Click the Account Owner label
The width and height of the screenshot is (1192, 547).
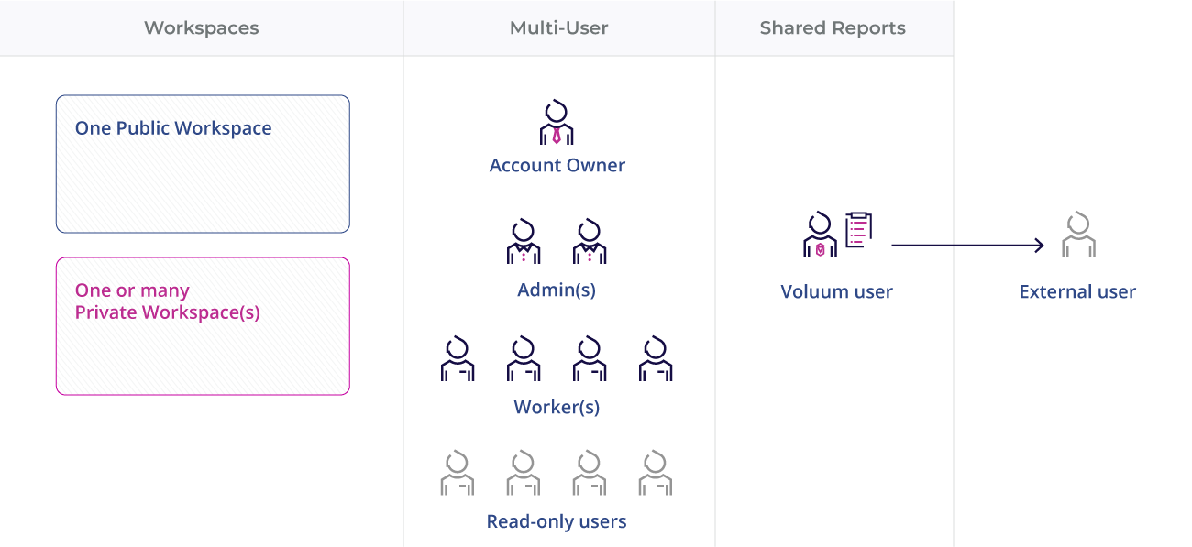(x=557, y=165)
